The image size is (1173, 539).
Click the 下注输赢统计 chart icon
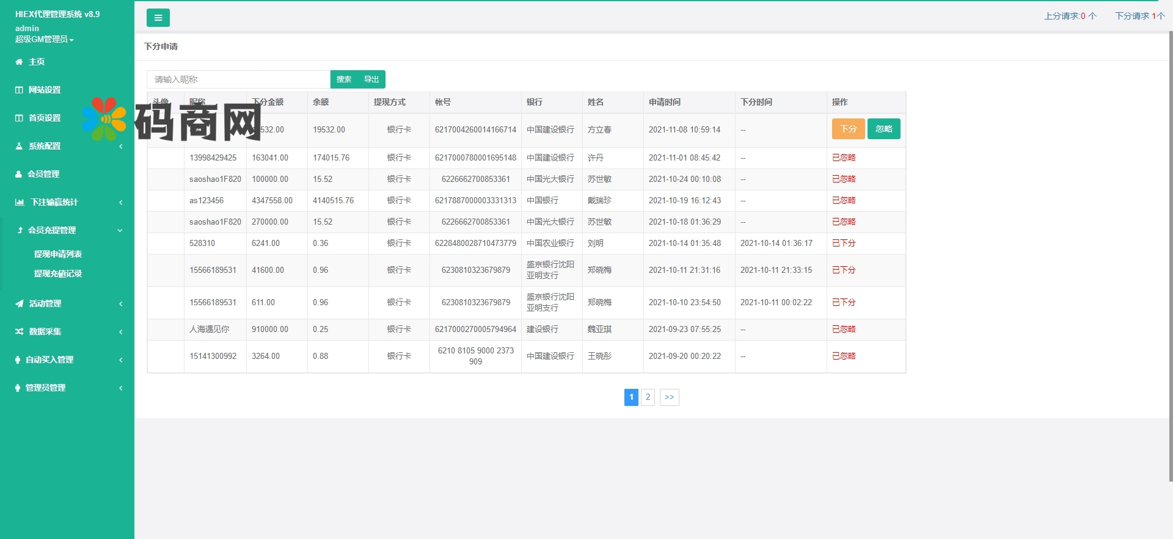(20, 202)
